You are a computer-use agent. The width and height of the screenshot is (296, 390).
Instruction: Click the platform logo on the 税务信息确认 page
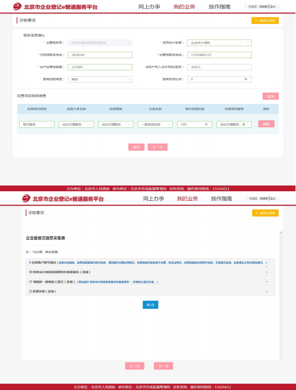tap(18, 6)
